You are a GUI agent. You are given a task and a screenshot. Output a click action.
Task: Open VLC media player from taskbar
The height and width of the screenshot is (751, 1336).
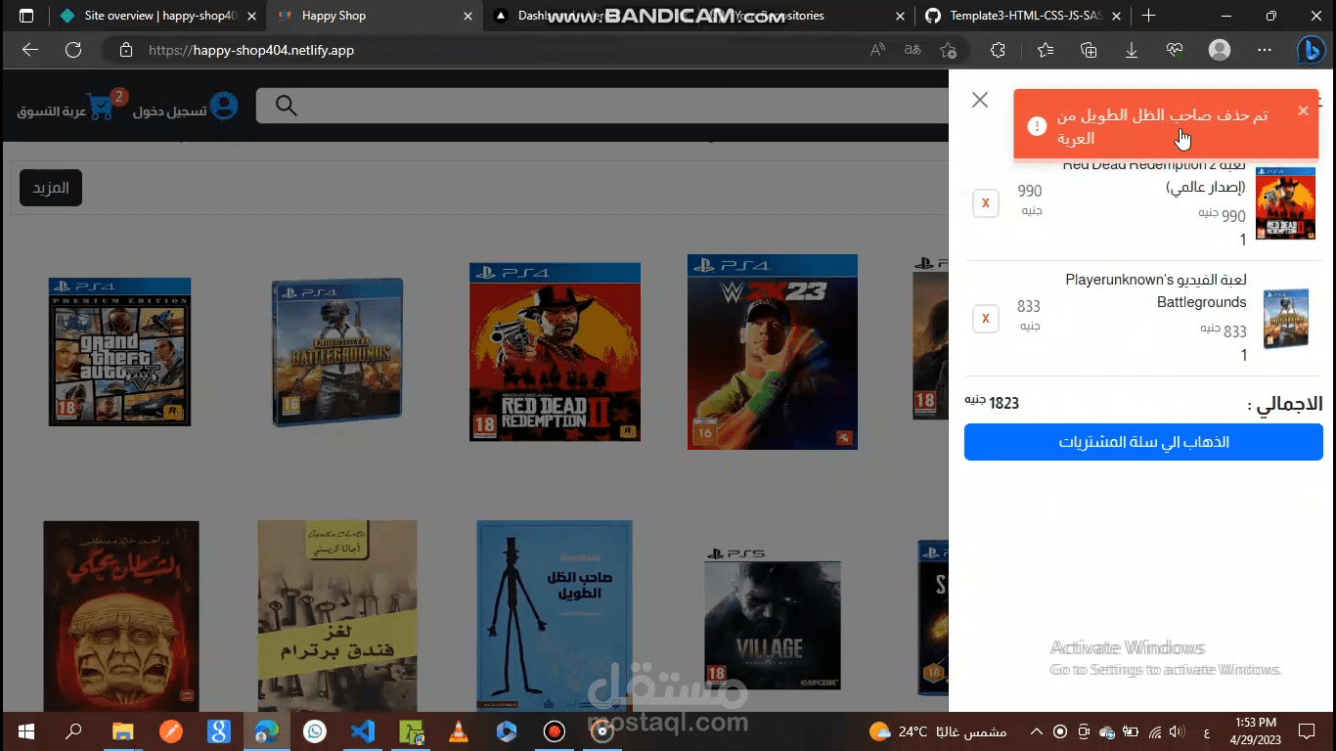click(x=458, y=730)
